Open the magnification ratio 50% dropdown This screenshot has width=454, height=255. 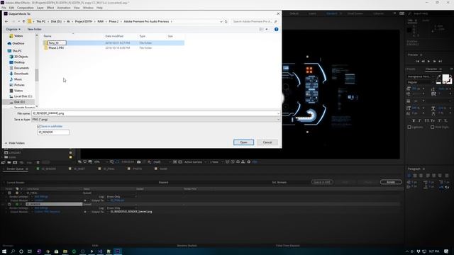coord(101,162)
